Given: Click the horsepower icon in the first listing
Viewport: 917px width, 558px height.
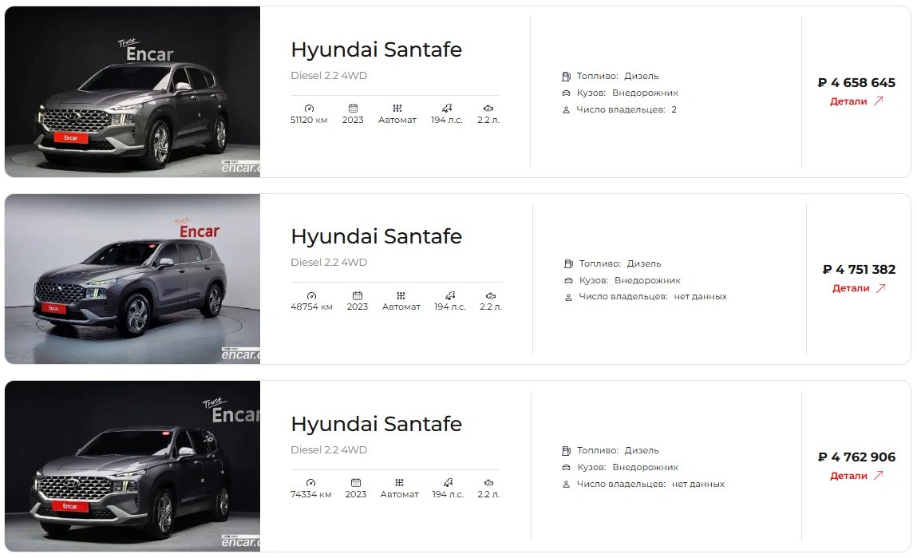Looking at the screenshot, I should [x=447, y=109].
